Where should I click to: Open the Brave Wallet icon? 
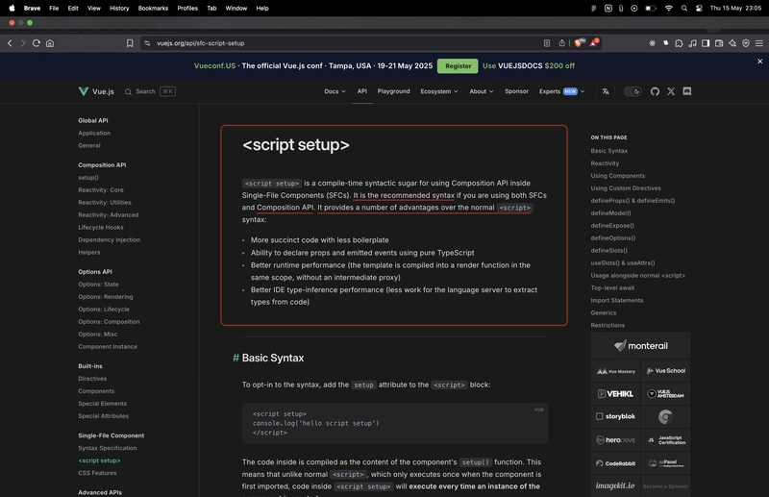point(719,43)
